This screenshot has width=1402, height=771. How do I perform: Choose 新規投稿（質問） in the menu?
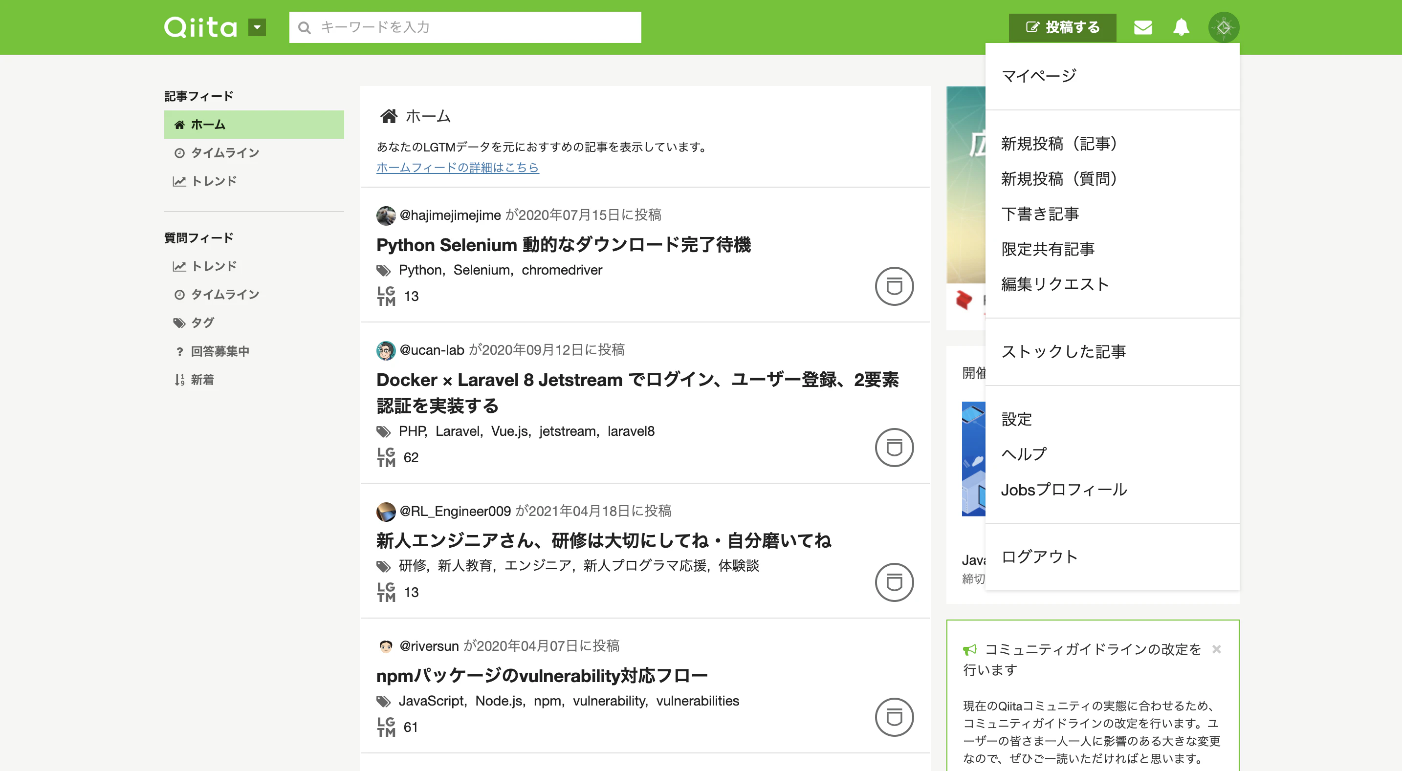point(1059,178)
